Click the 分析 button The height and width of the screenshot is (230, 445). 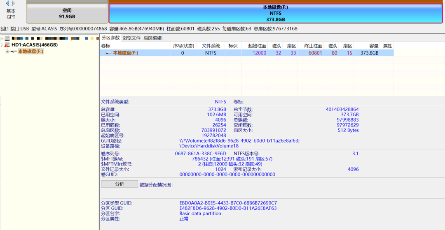click(x=119, y=184)
